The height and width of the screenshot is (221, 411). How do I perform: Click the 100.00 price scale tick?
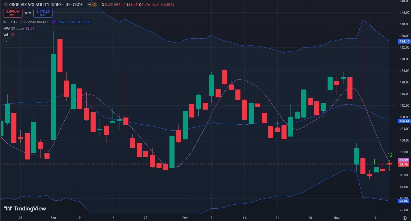[404, 140]
